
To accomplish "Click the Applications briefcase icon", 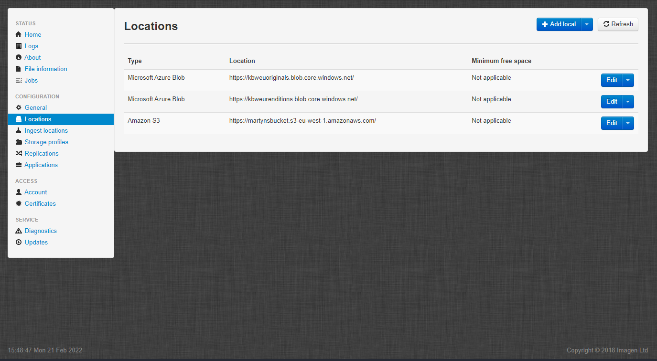I will click(x=19, y=165).
